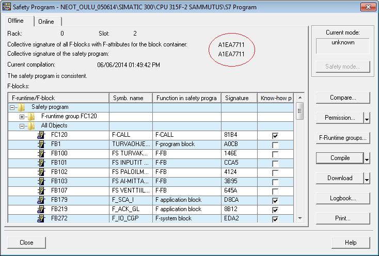Click the Safety Program title bar icon
The image size is (379, 256).
pos(7,7)
